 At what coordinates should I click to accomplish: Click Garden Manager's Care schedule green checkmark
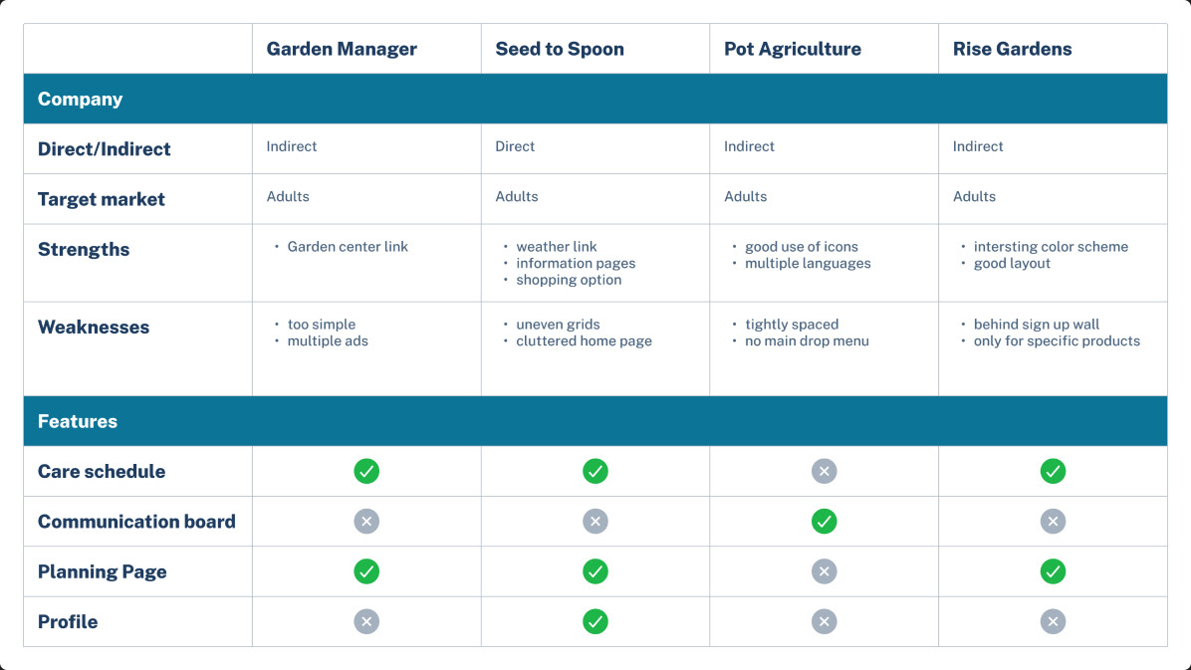click(x=366, y=471)
